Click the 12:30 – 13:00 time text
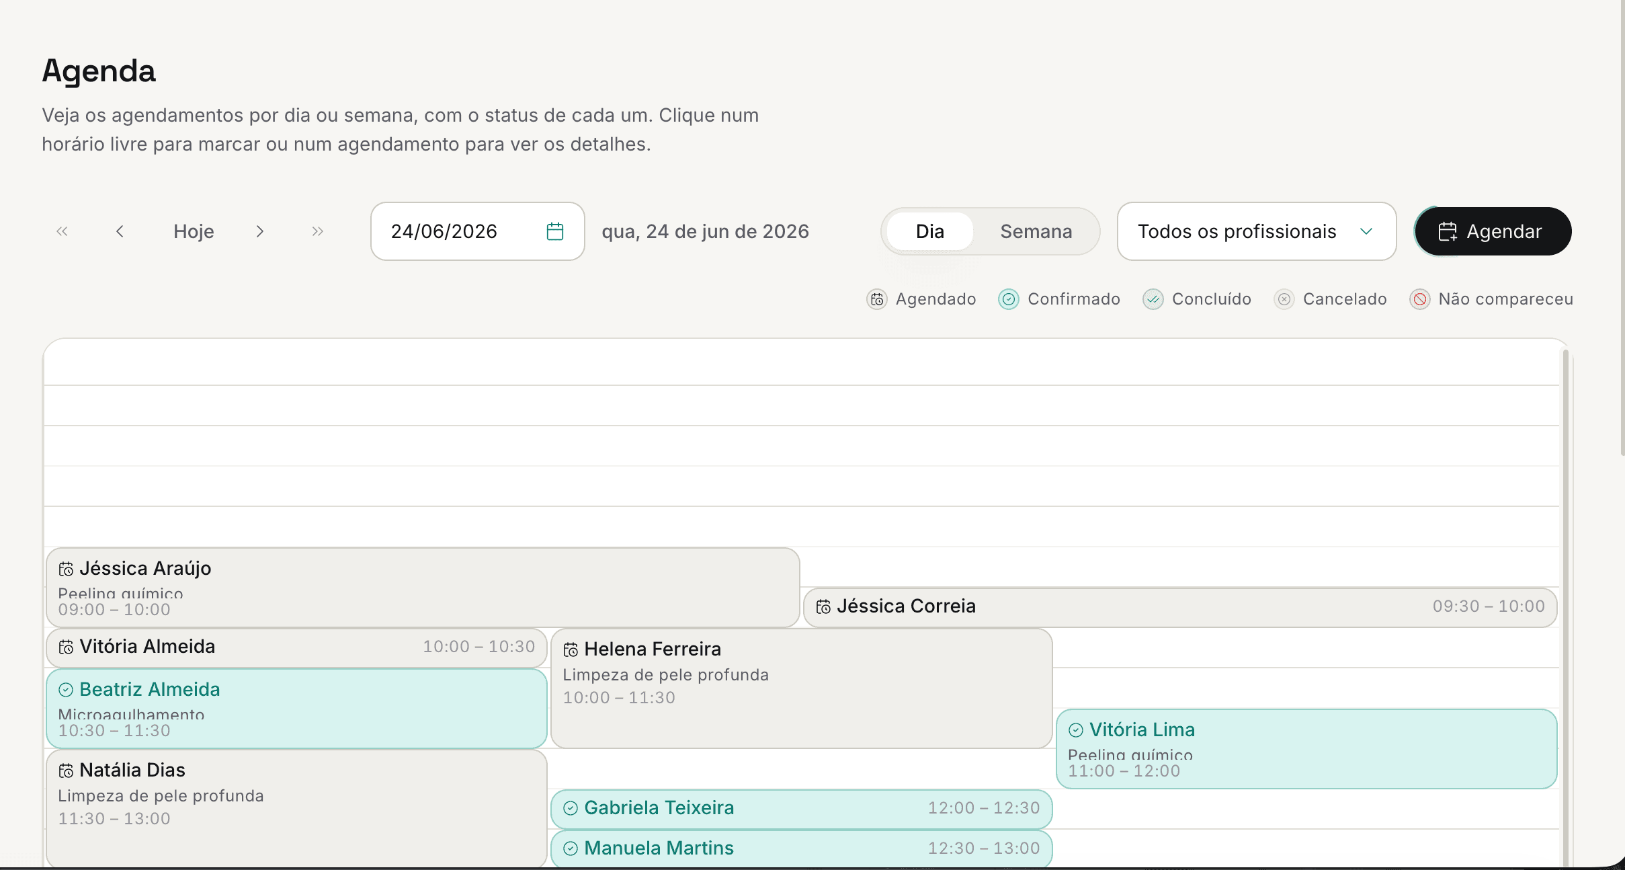Screen dimensions: 1625x870 point(984,848)
